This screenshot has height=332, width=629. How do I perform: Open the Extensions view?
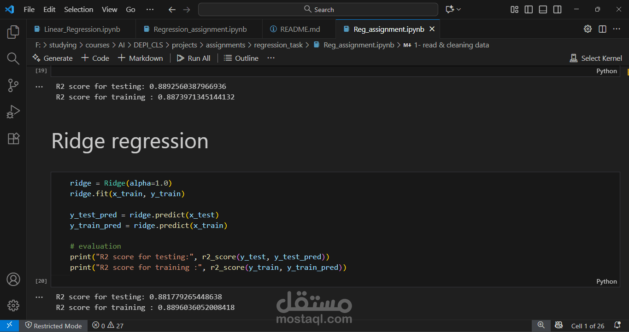[x=13, y=139]
